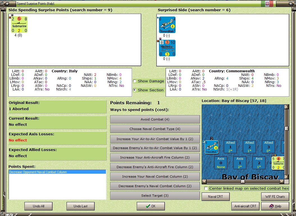Screen dimensions: 296x216
Task: Select the Show Damage radio button
Action: (135, 81)
